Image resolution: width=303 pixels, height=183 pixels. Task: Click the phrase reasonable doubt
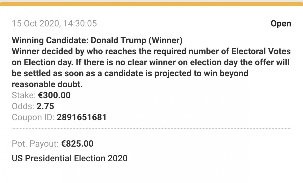pos(47,85)
